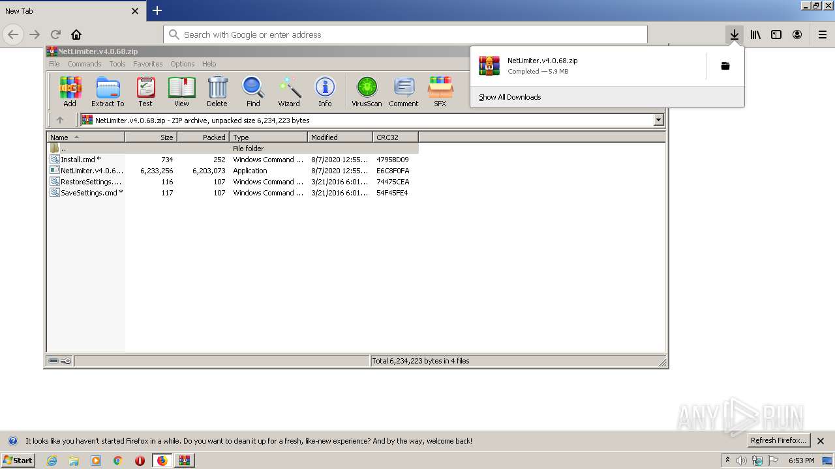Close the New Tab tab
Viewport: 835px width, 469px height.
pyautogui.click(x=135, y=11)
